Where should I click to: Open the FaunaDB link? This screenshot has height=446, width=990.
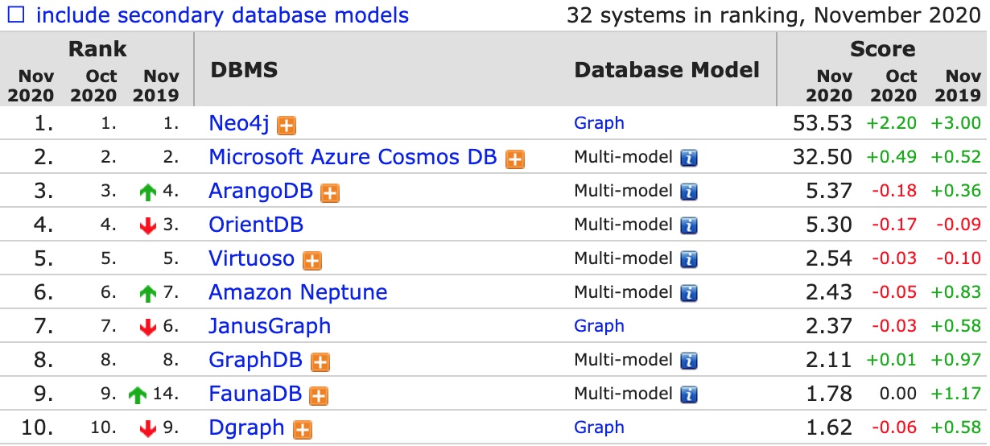(255, 394)
